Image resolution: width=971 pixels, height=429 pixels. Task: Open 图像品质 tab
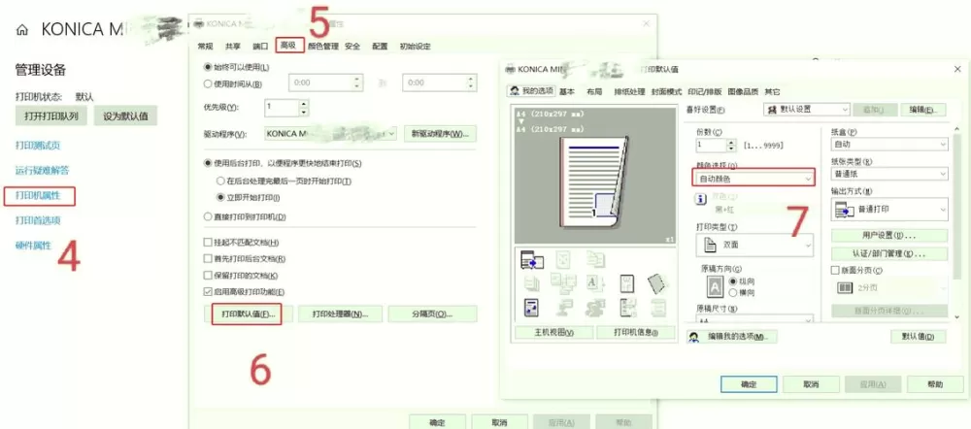pyautogui.click(x=743, y=91)
